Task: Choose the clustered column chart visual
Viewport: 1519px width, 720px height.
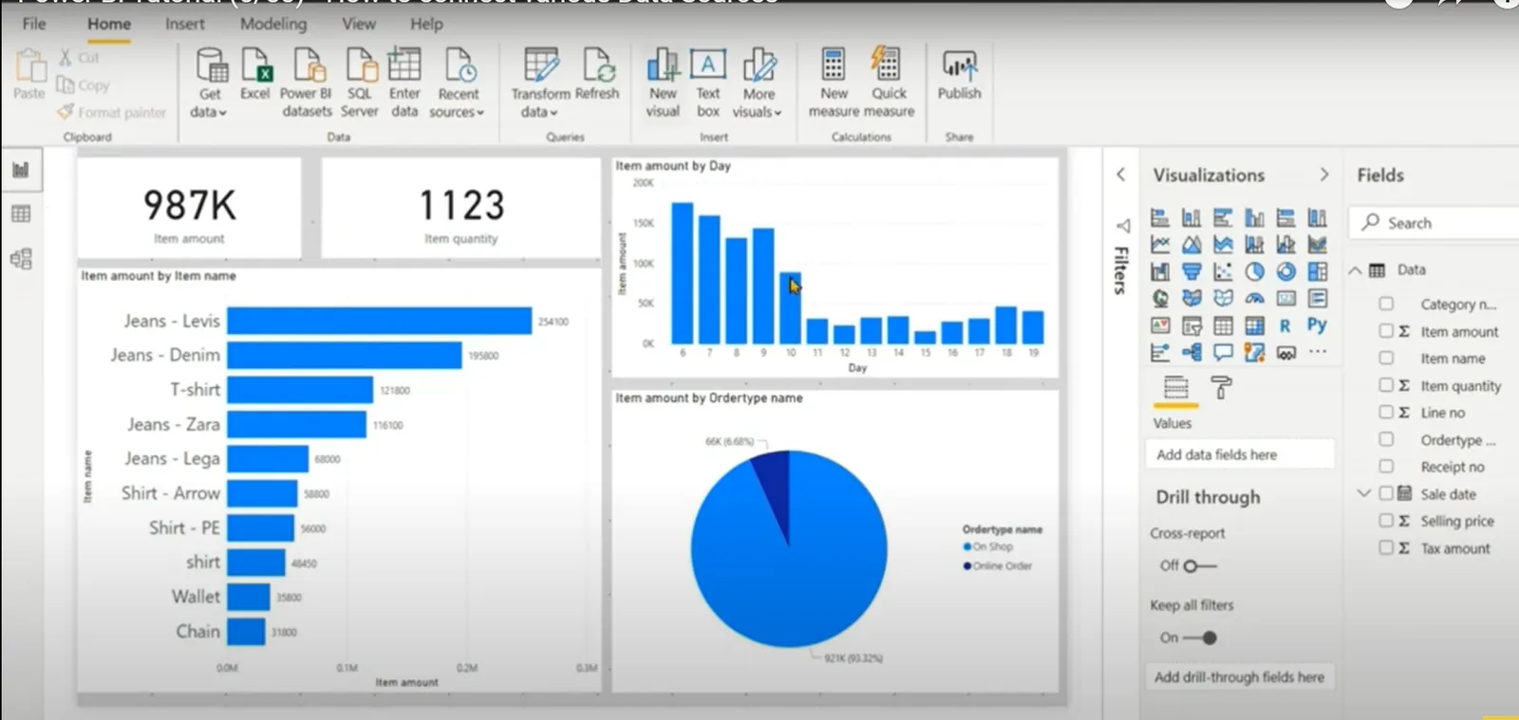Action: click(1254, 217)
